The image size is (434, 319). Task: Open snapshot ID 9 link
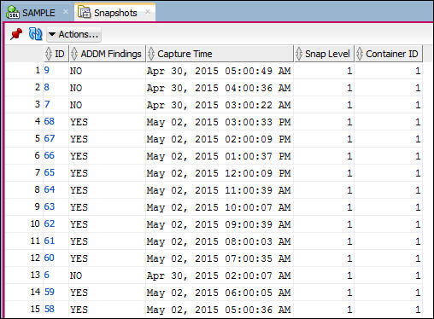(x=47, y=70)
